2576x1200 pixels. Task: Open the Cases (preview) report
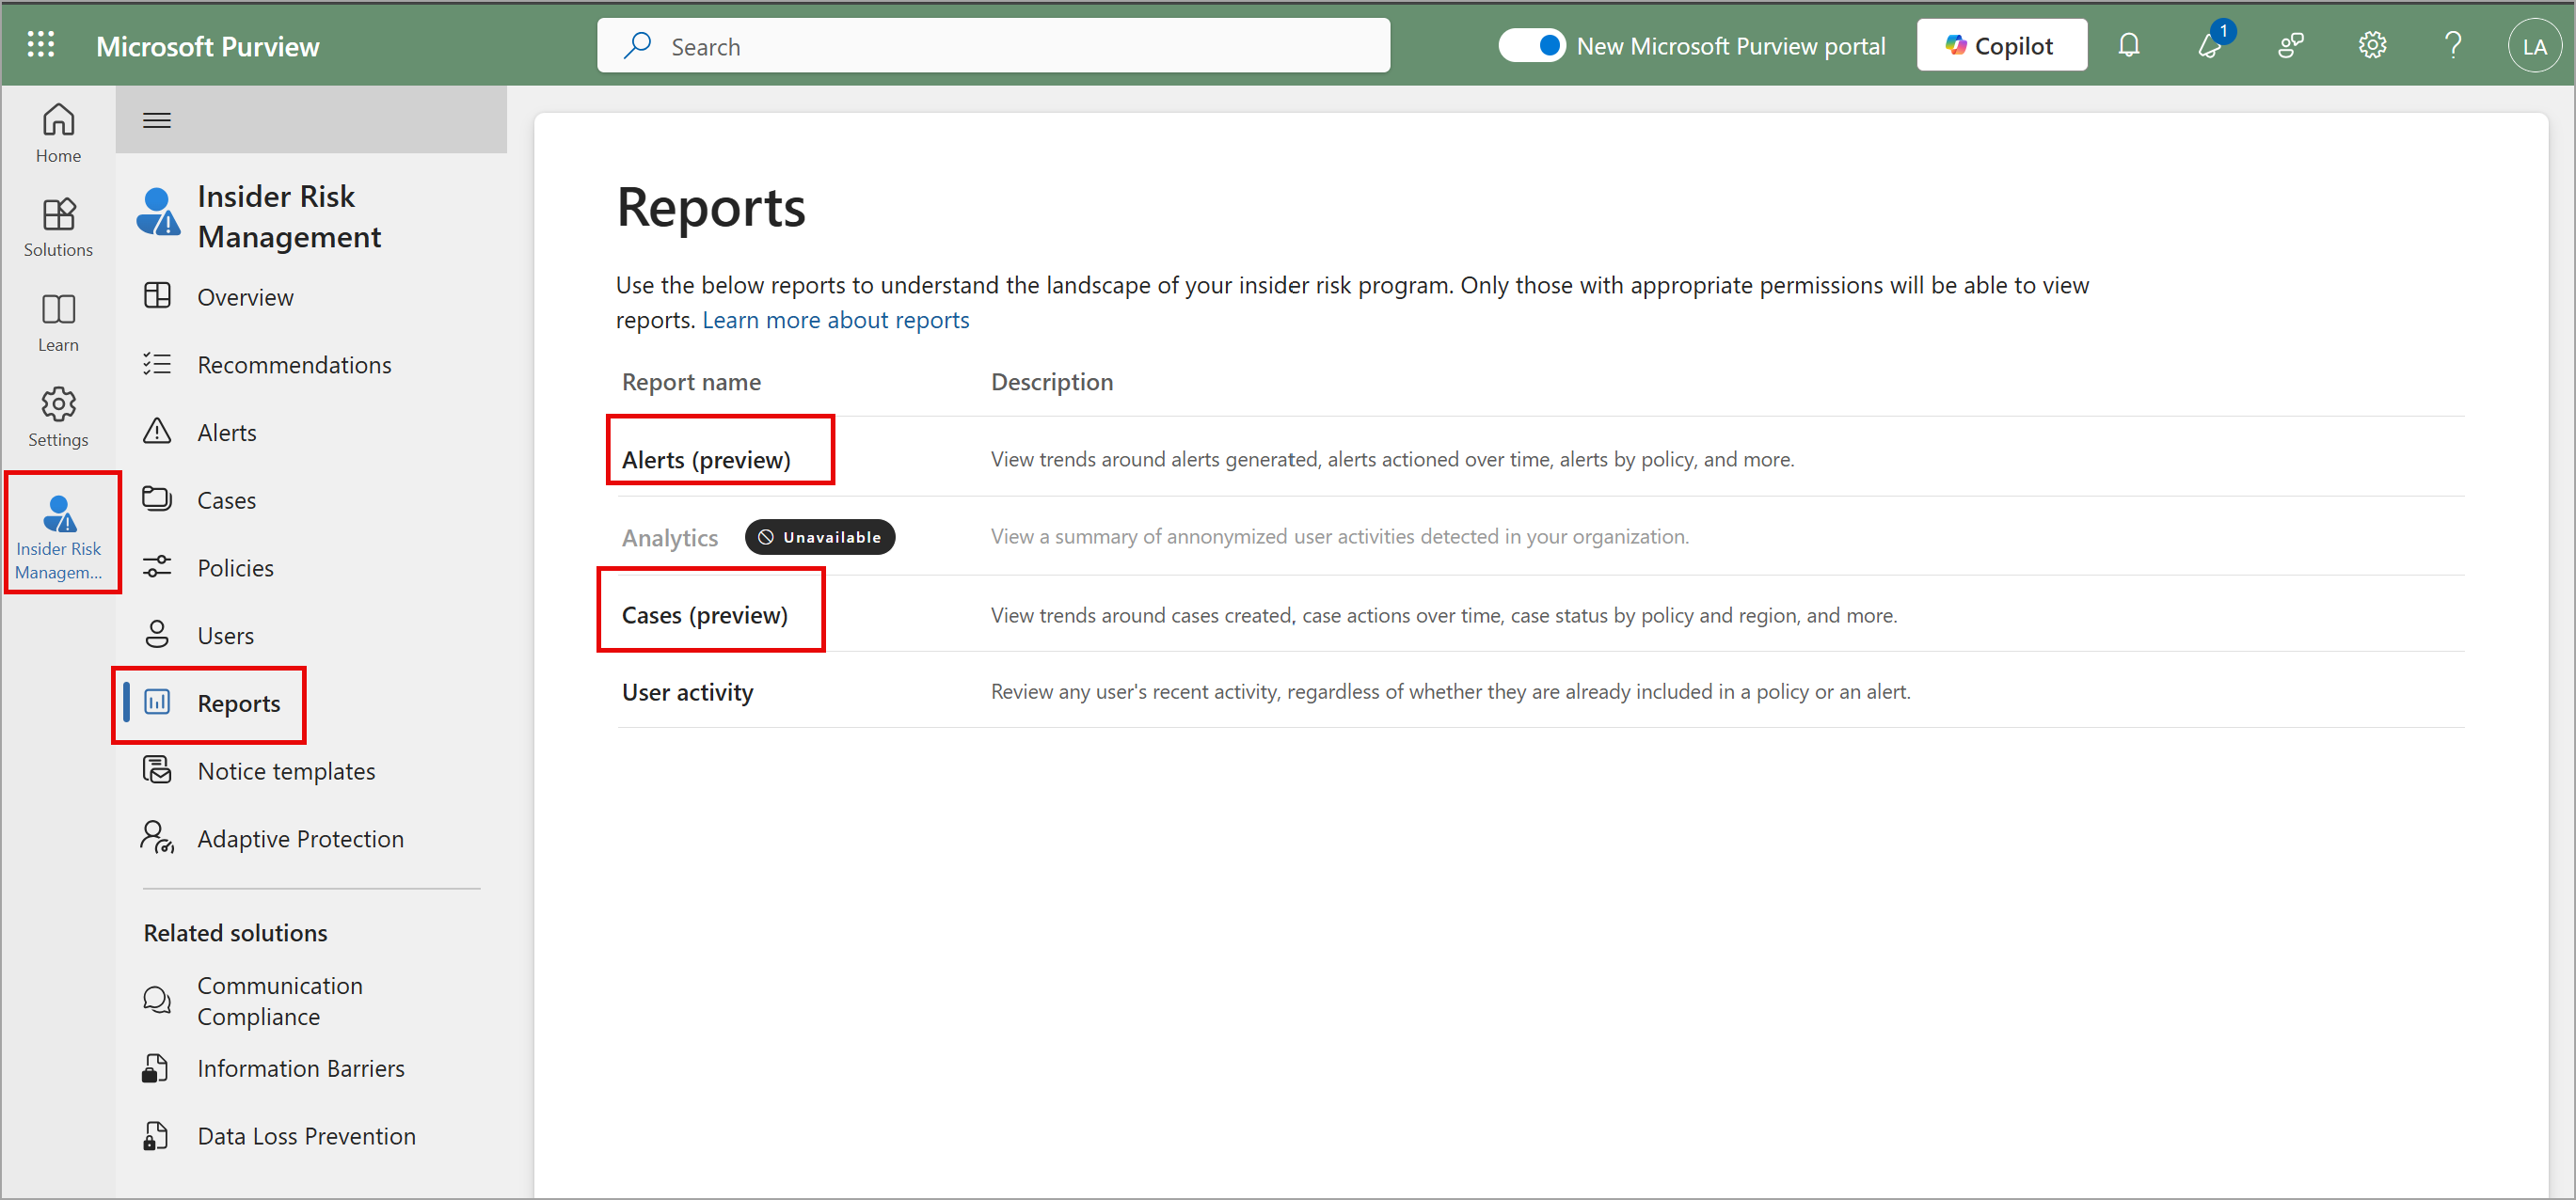[705, 614]
